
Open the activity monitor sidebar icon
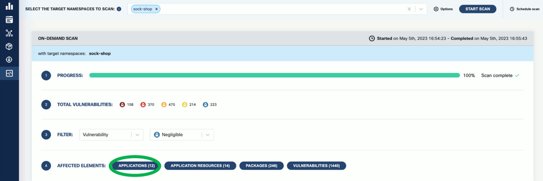pos(9,73)
